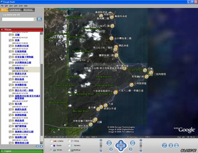Image resolution: width=198 pixels, height=153 pixels.
Task: Click the 萊萊磯釣場 placemark icon on map
Action: point(146,77)
